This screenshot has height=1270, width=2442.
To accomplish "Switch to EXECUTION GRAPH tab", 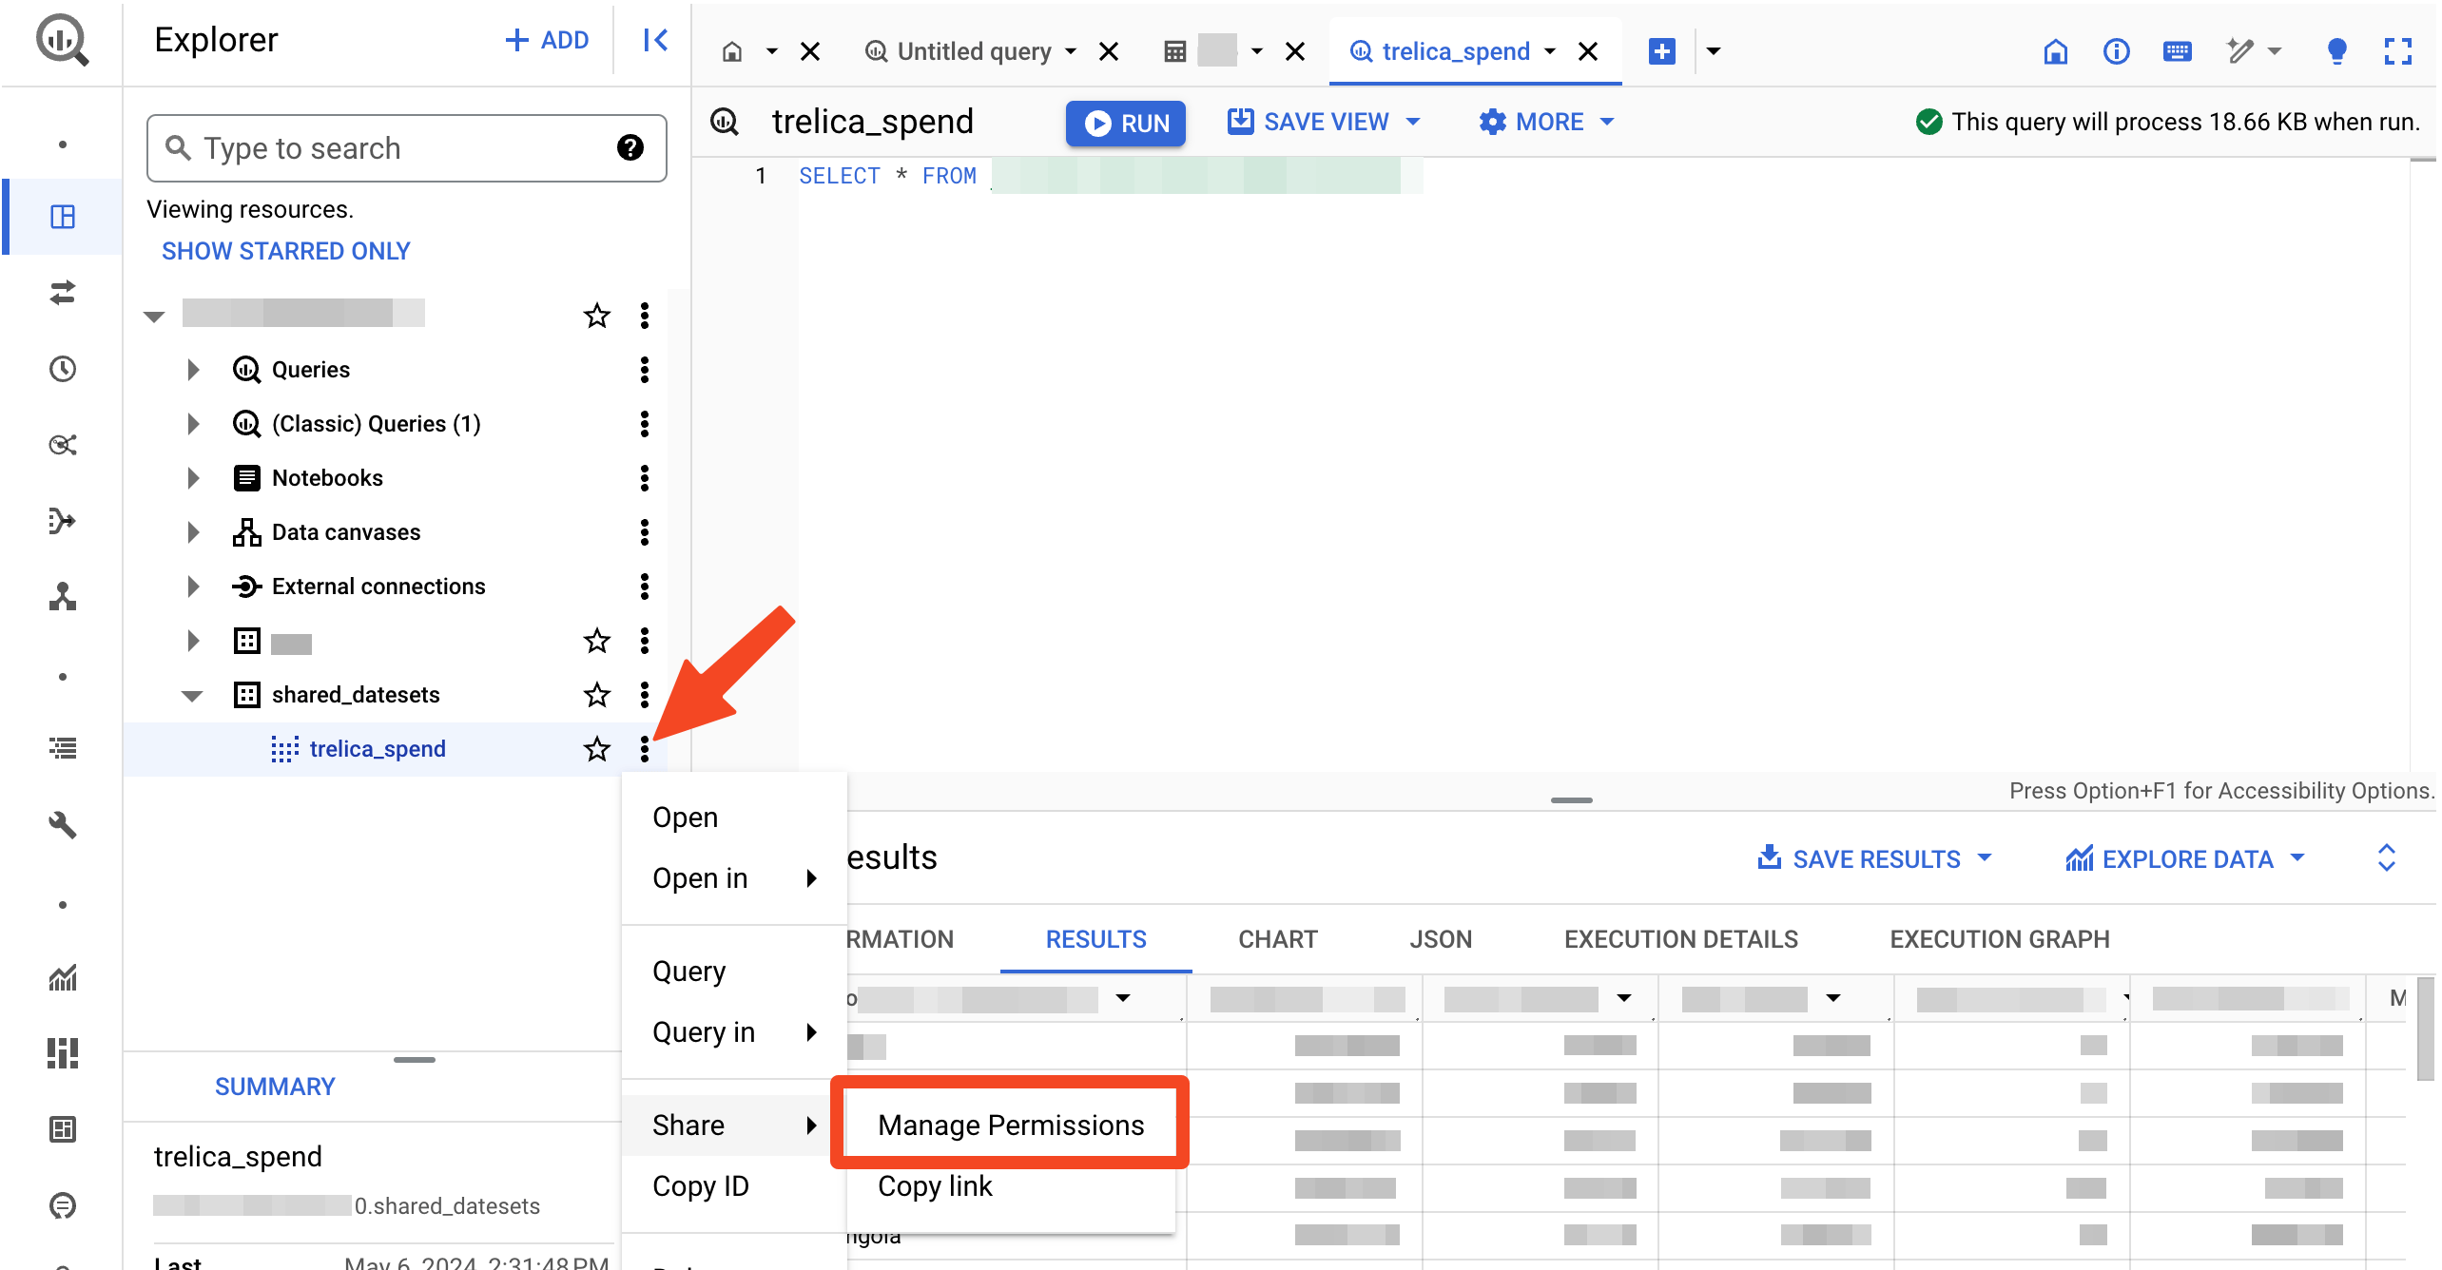I will click(2000, 939).
